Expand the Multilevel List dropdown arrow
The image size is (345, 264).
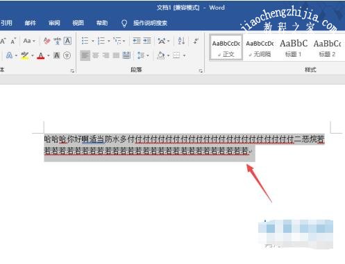tap(124, 41)
